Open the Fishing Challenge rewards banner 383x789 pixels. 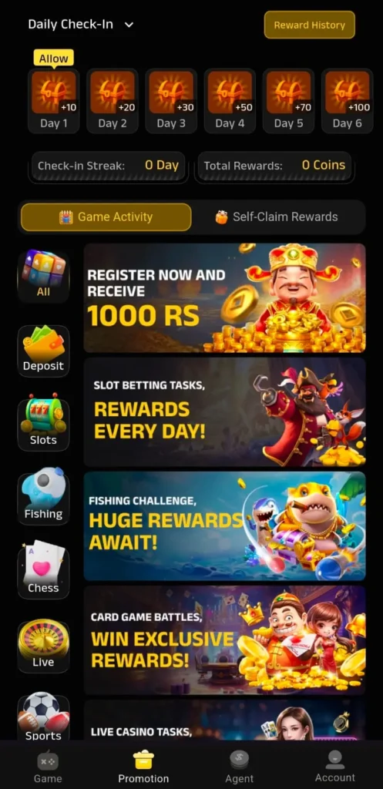point(225,525)
